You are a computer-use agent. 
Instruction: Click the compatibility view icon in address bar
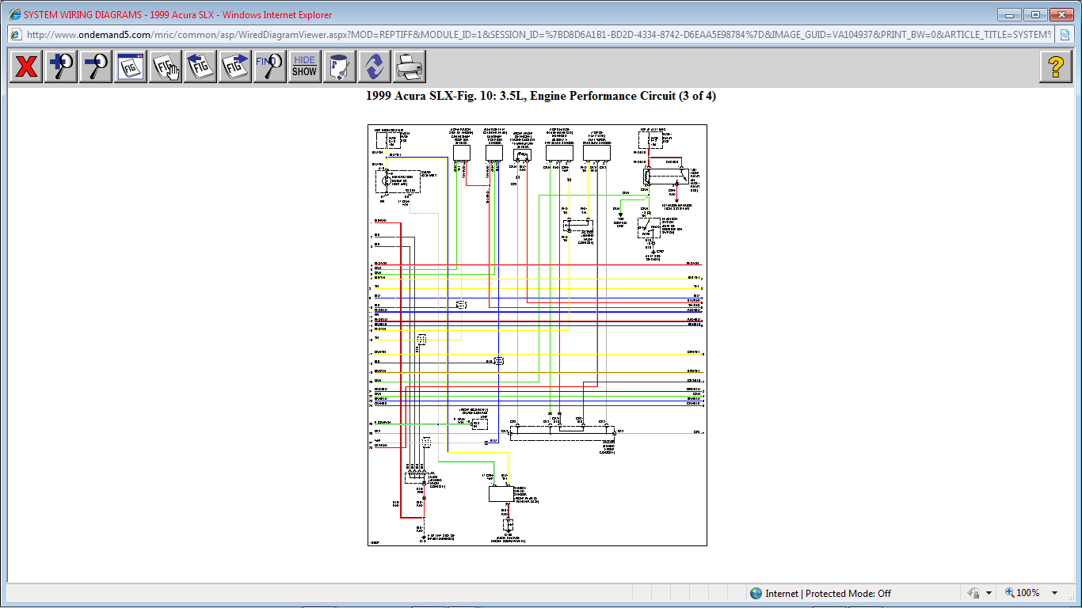coord(1067,35)
